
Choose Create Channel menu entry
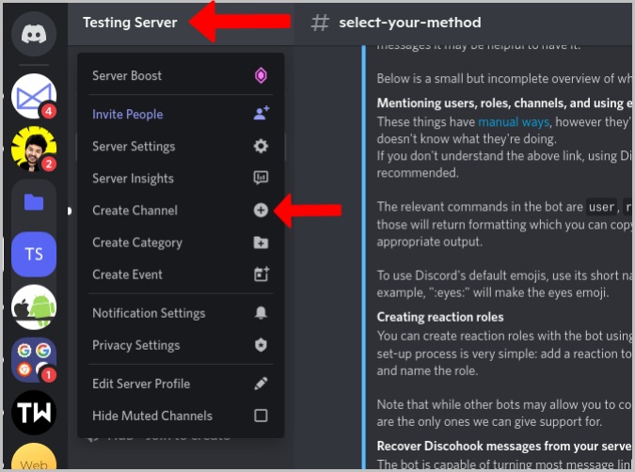pyautogui.click(x=181, y=210)
